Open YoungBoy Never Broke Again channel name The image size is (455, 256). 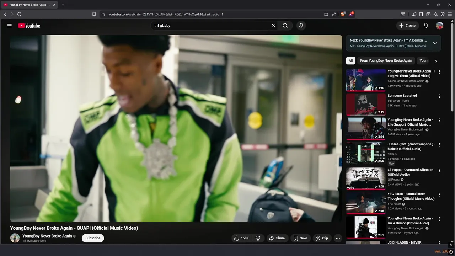[47, 236]
